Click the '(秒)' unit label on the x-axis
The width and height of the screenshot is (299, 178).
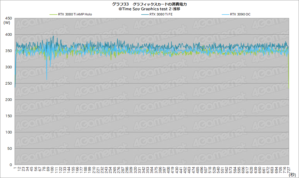[x=292, y=175]
